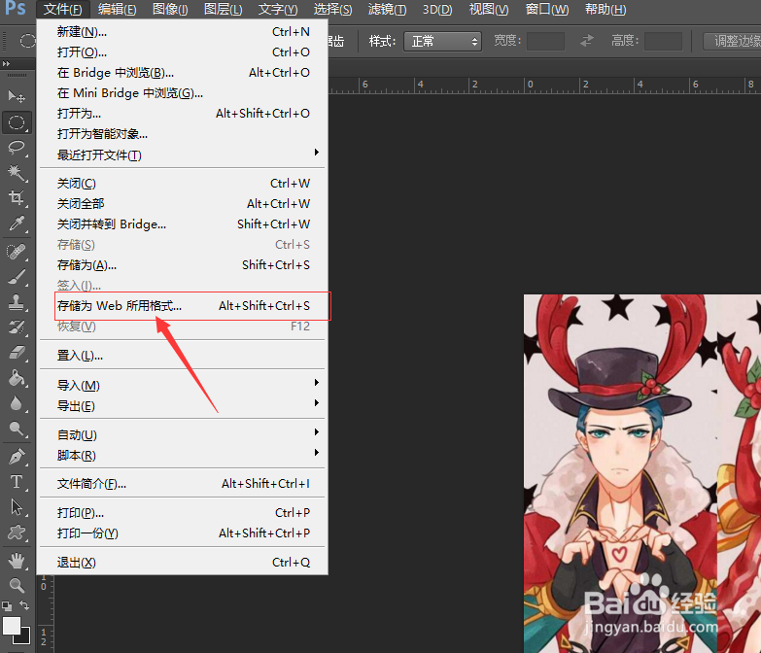Open the 文字 menu
The width and height of the screenshot is (761, 653).
point(278,9)
